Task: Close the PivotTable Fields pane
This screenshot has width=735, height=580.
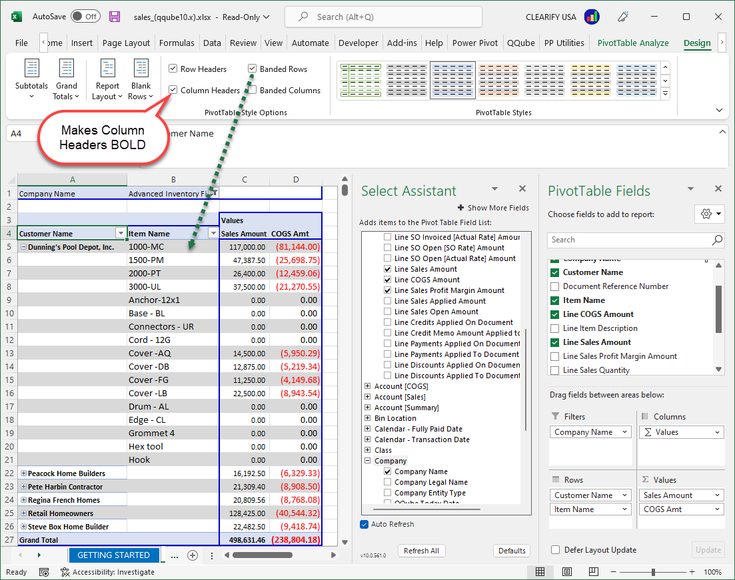Action: [718, 188]
